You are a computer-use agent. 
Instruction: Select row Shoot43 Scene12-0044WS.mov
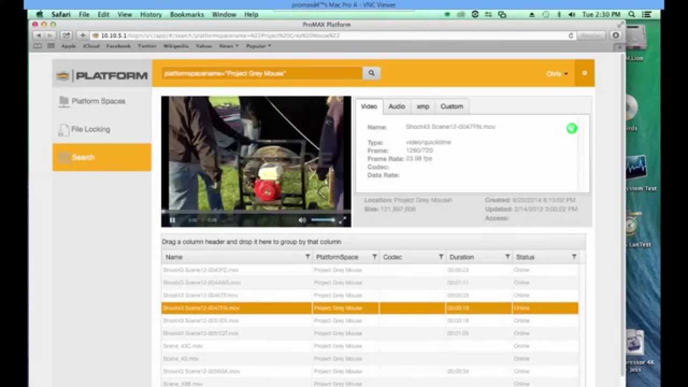(370, 283)
